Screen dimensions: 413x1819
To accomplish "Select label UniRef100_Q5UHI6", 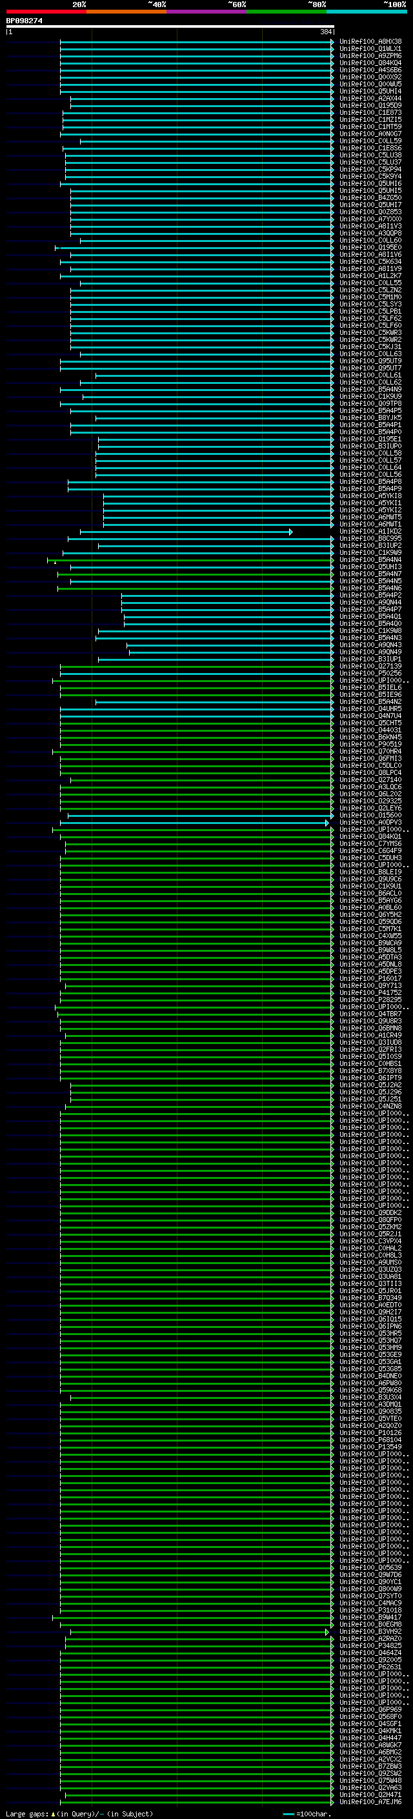I will pyautogui.click(x=370, y=184).
